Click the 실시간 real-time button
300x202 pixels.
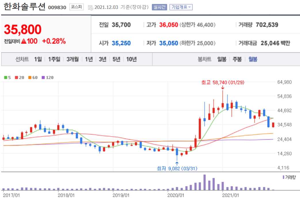click(159, 7)
